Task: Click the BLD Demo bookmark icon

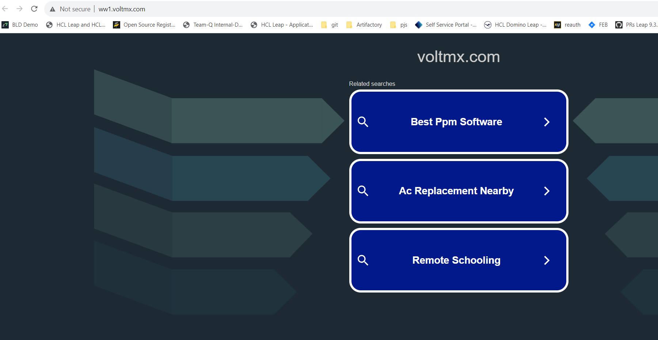Action: (5, 24)
